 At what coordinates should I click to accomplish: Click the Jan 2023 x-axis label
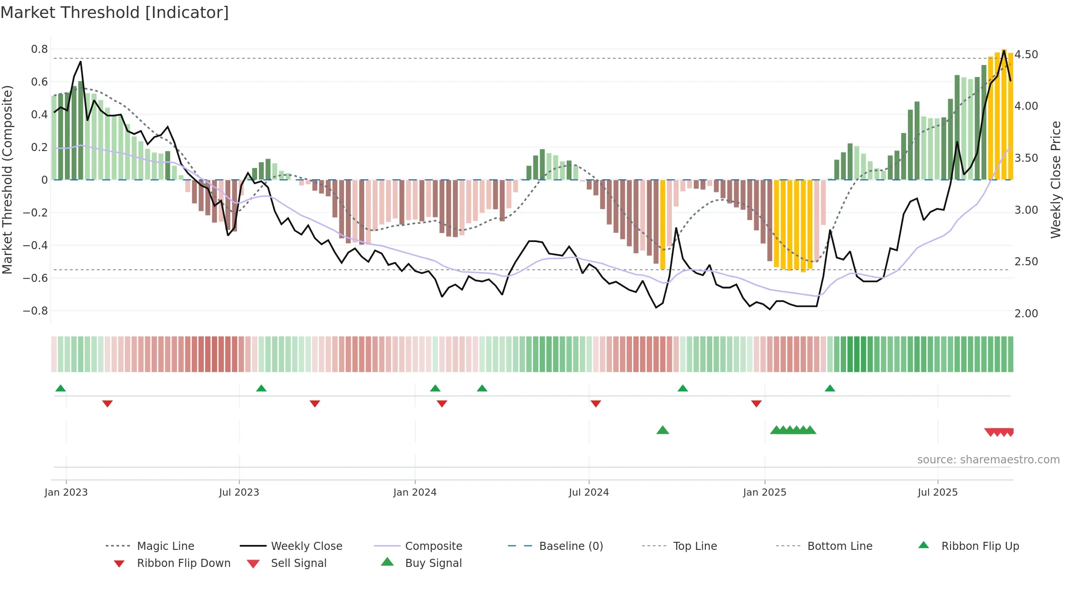pos(66,492)
